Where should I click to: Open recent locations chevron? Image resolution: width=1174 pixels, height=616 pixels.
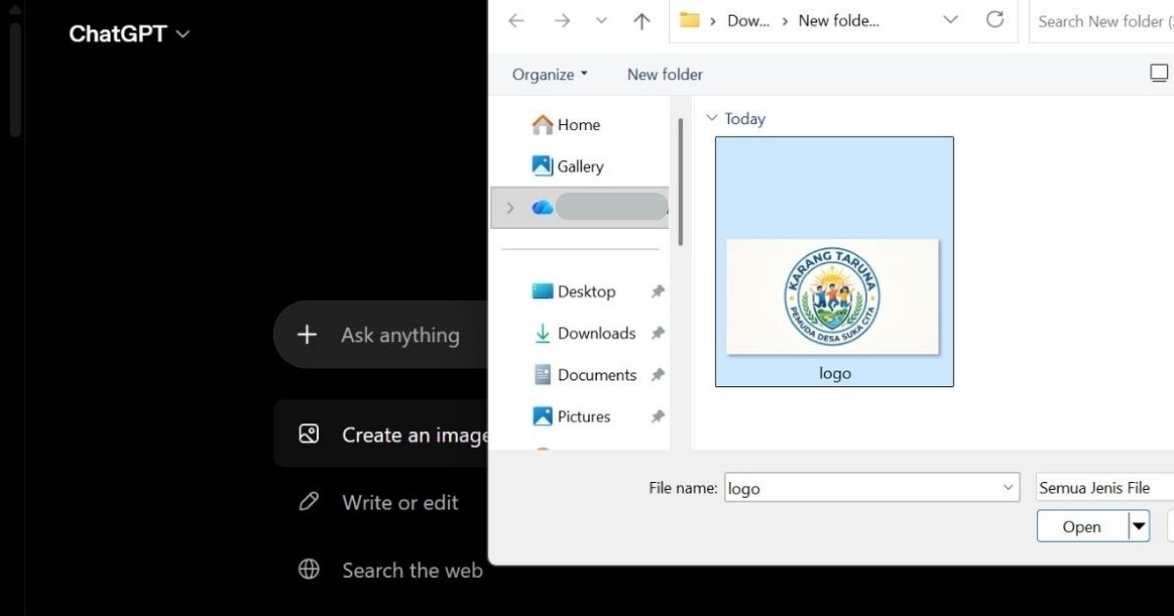[602, 21]
